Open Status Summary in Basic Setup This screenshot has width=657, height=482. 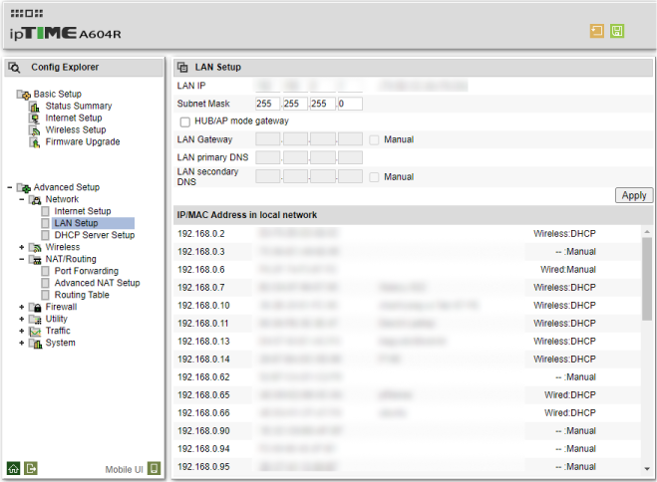(x=78, y=106)
